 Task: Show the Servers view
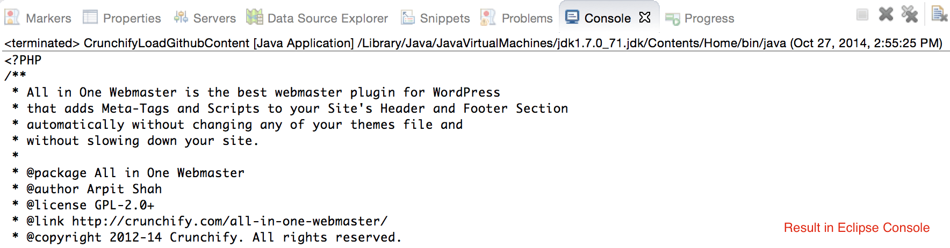205,18
